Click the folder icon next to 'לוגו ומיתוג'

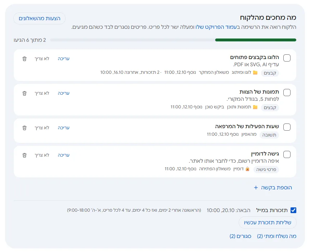[255, 72]
